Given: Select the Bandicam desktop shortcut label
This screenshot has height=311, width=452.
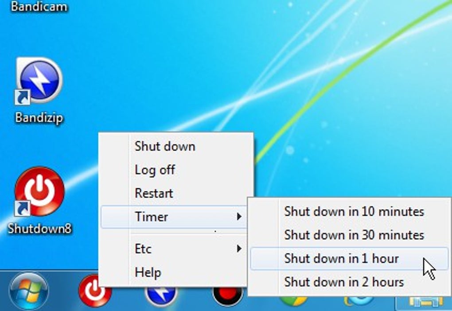Looking at the screenshot, I should pos(39,6).
